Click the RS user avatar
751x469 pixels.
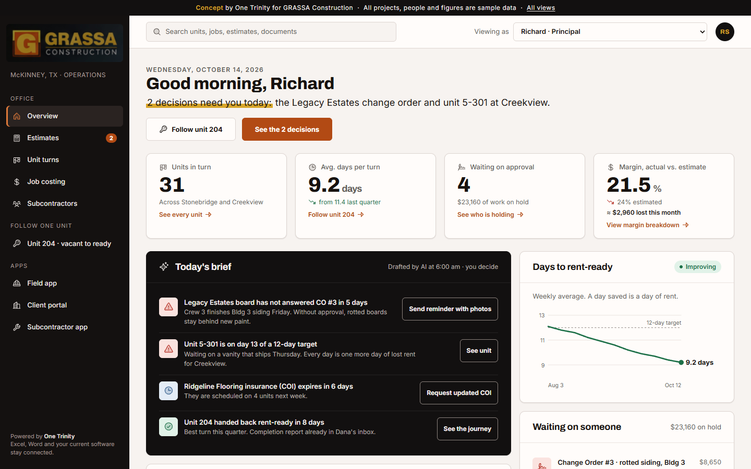point(725,32)
